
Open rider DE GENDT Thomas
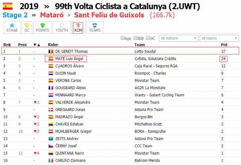[71, 51]
